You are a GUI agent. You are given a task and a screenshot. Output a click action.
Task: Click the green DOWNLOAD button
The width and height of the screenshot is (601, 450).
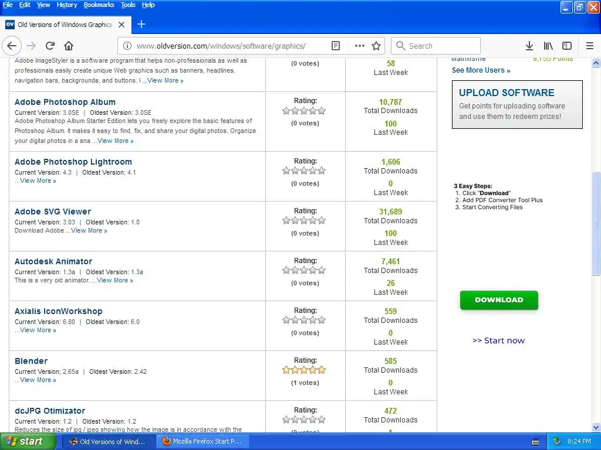(x=499, y=300)
